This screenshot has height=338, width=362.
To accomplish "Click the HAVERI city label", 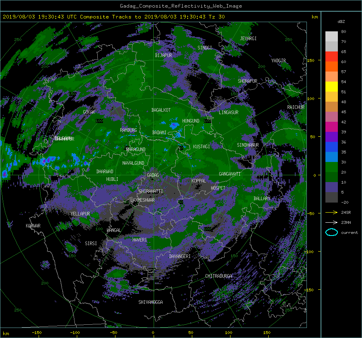I will [x=140, y=240].
